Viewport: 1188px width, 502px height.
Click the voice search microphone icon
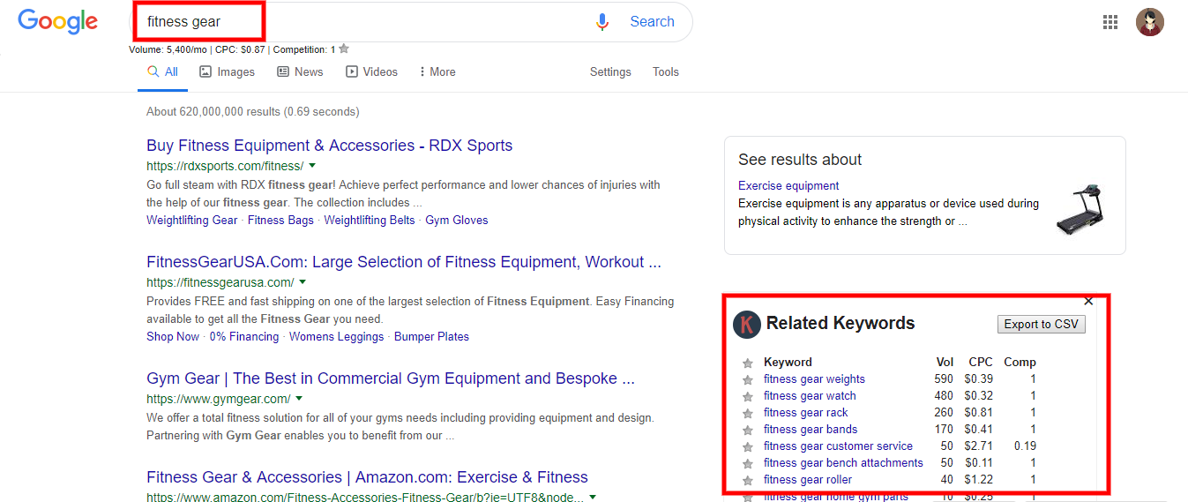click(602, 22)
